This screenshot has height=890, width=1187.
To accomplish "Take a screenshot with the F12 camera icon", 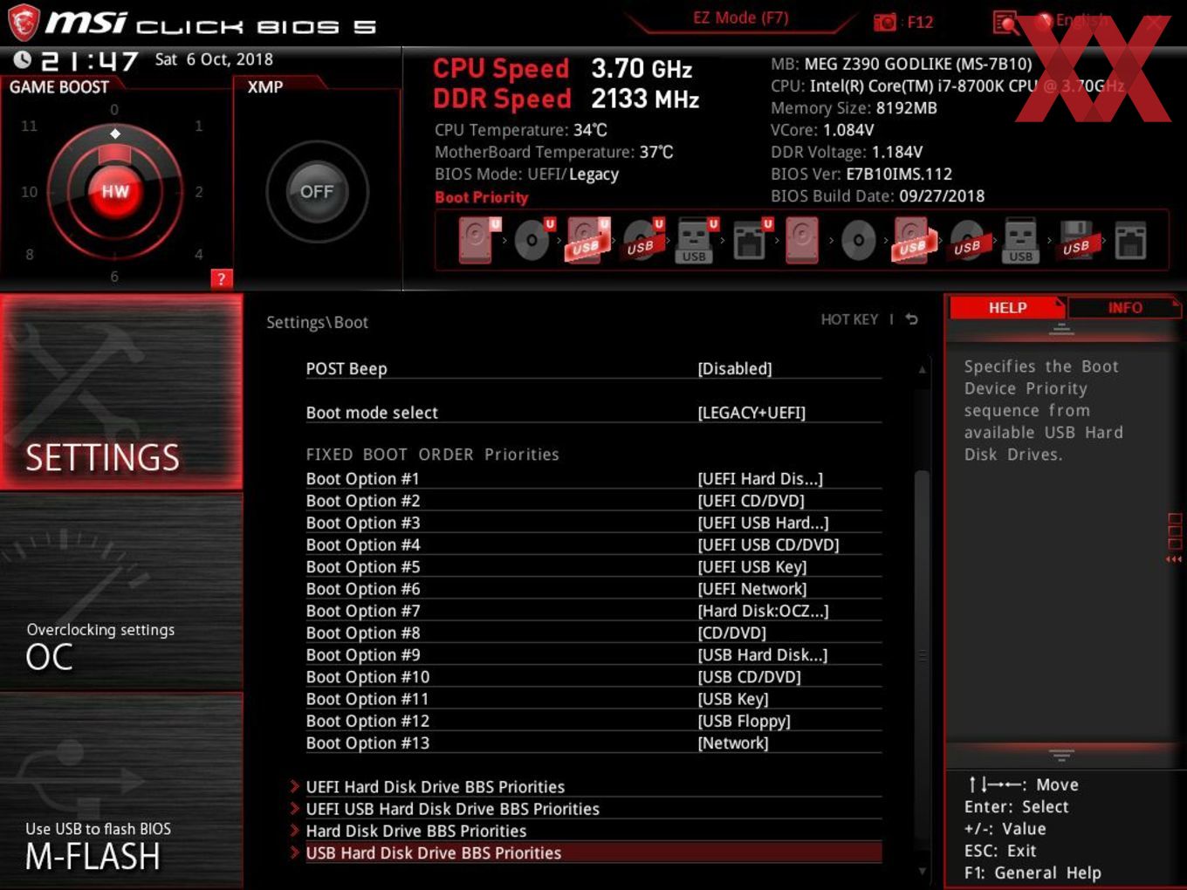I will pyautogui.click(x=884, y=22).
